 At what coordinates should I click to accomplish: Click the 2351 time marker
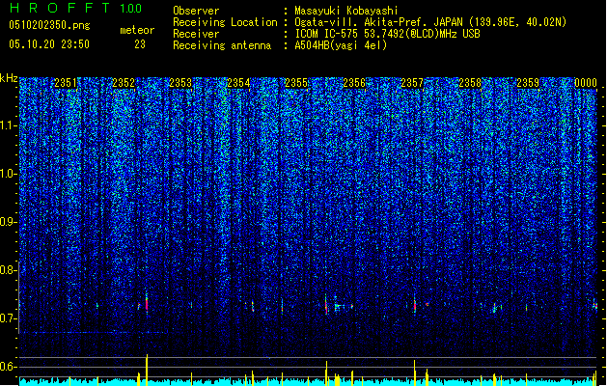pyautogui.click(x=66, y=83)
